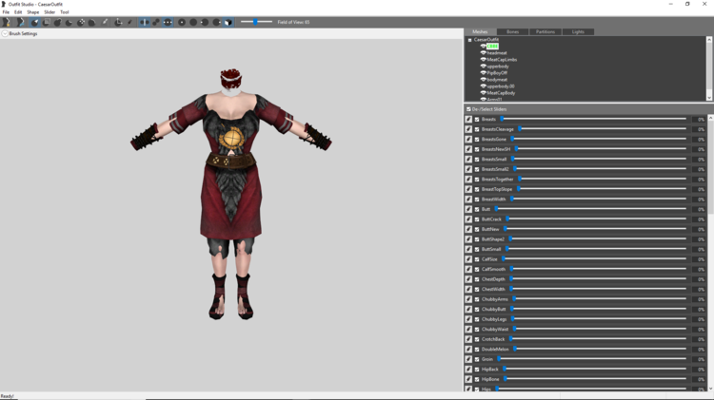
Task: Toggle the white cube view icon
Action: coord(228,22)
